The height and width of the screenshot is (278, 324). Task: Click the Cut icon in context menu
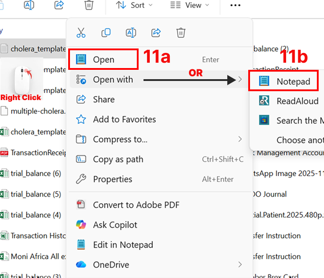tap(81, 32)
